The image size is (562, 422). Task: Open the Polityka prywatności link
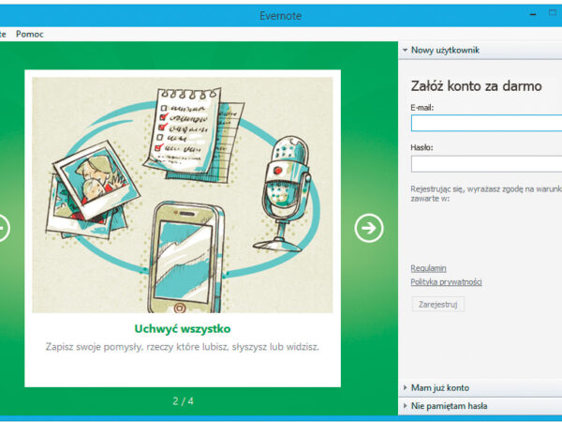(x=446, y=282)
